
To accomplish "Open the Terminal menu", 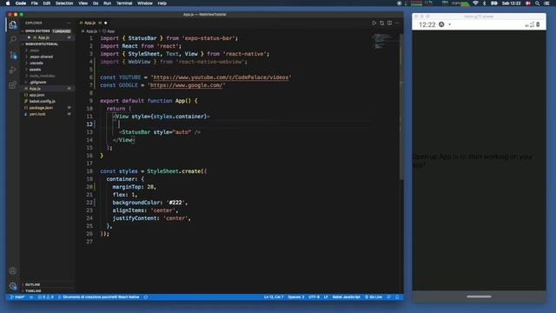I will [124, 3].
